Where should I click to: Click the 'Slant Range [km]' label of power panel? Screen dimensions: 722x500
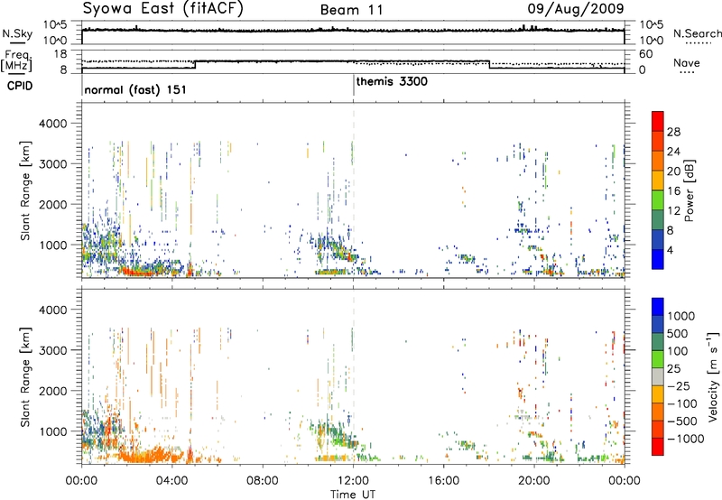[x=25, y=190]
